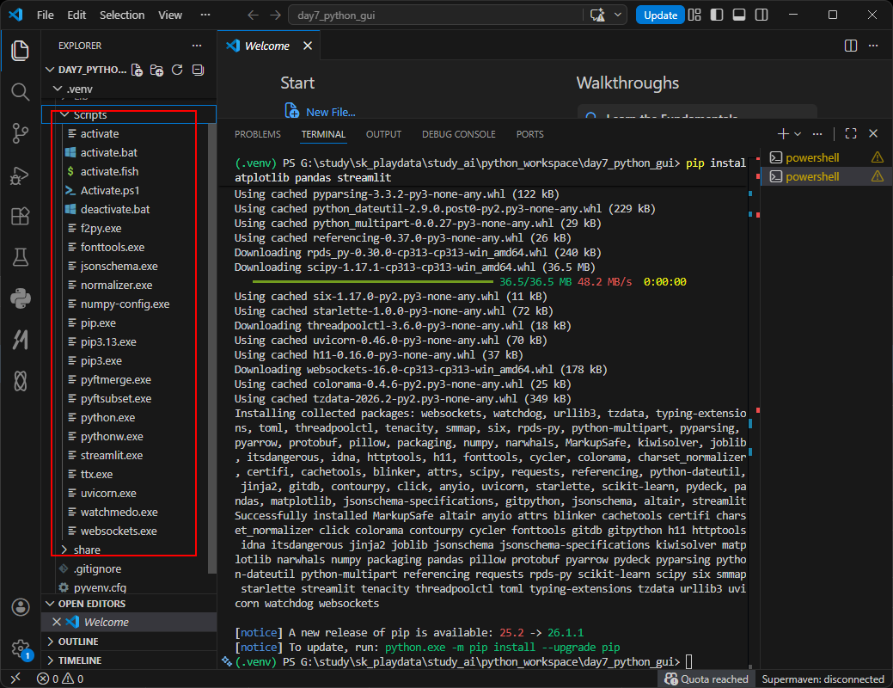The height and width of the screenshot is (688, 893).
Task: Open the Extensions view
Action: (20, 216)
